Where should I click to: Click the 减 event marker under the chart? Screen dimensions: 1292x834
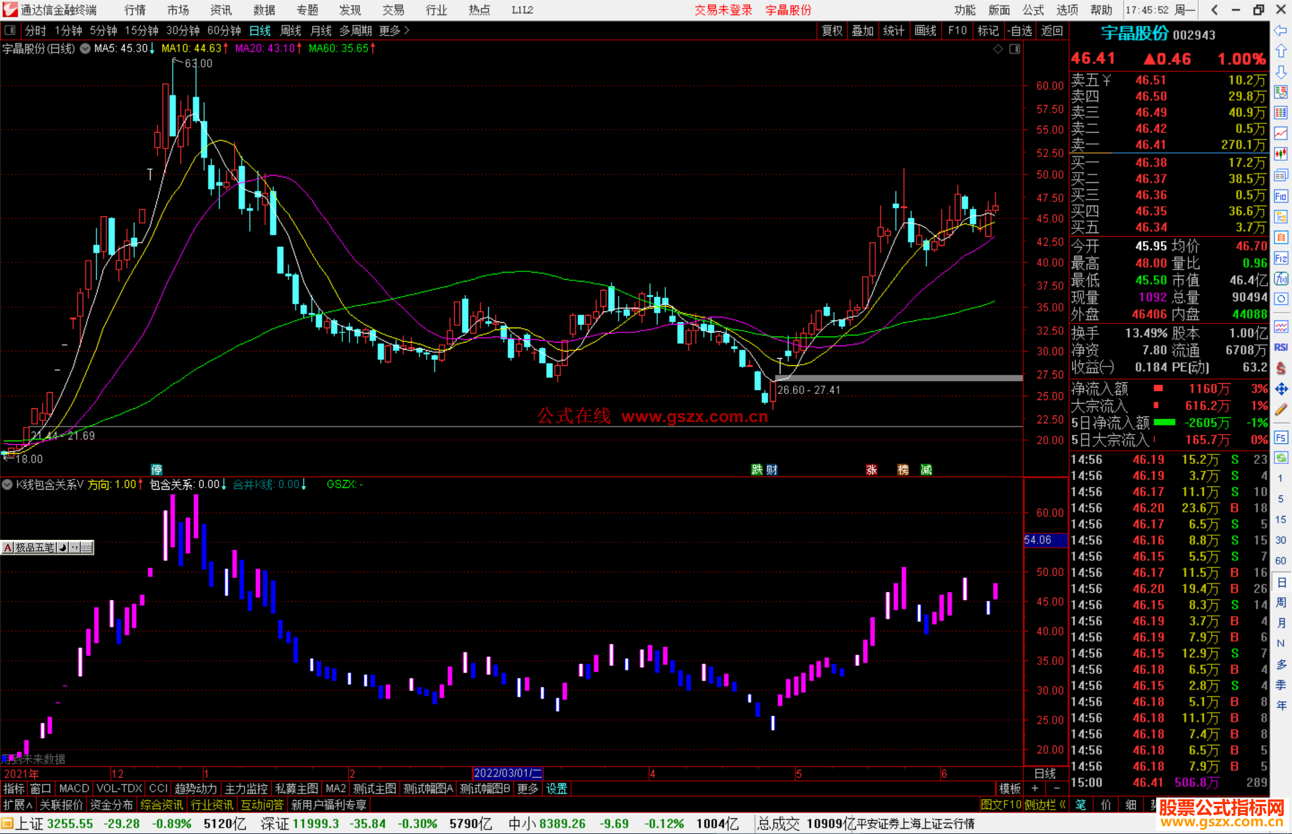point(927,470)
